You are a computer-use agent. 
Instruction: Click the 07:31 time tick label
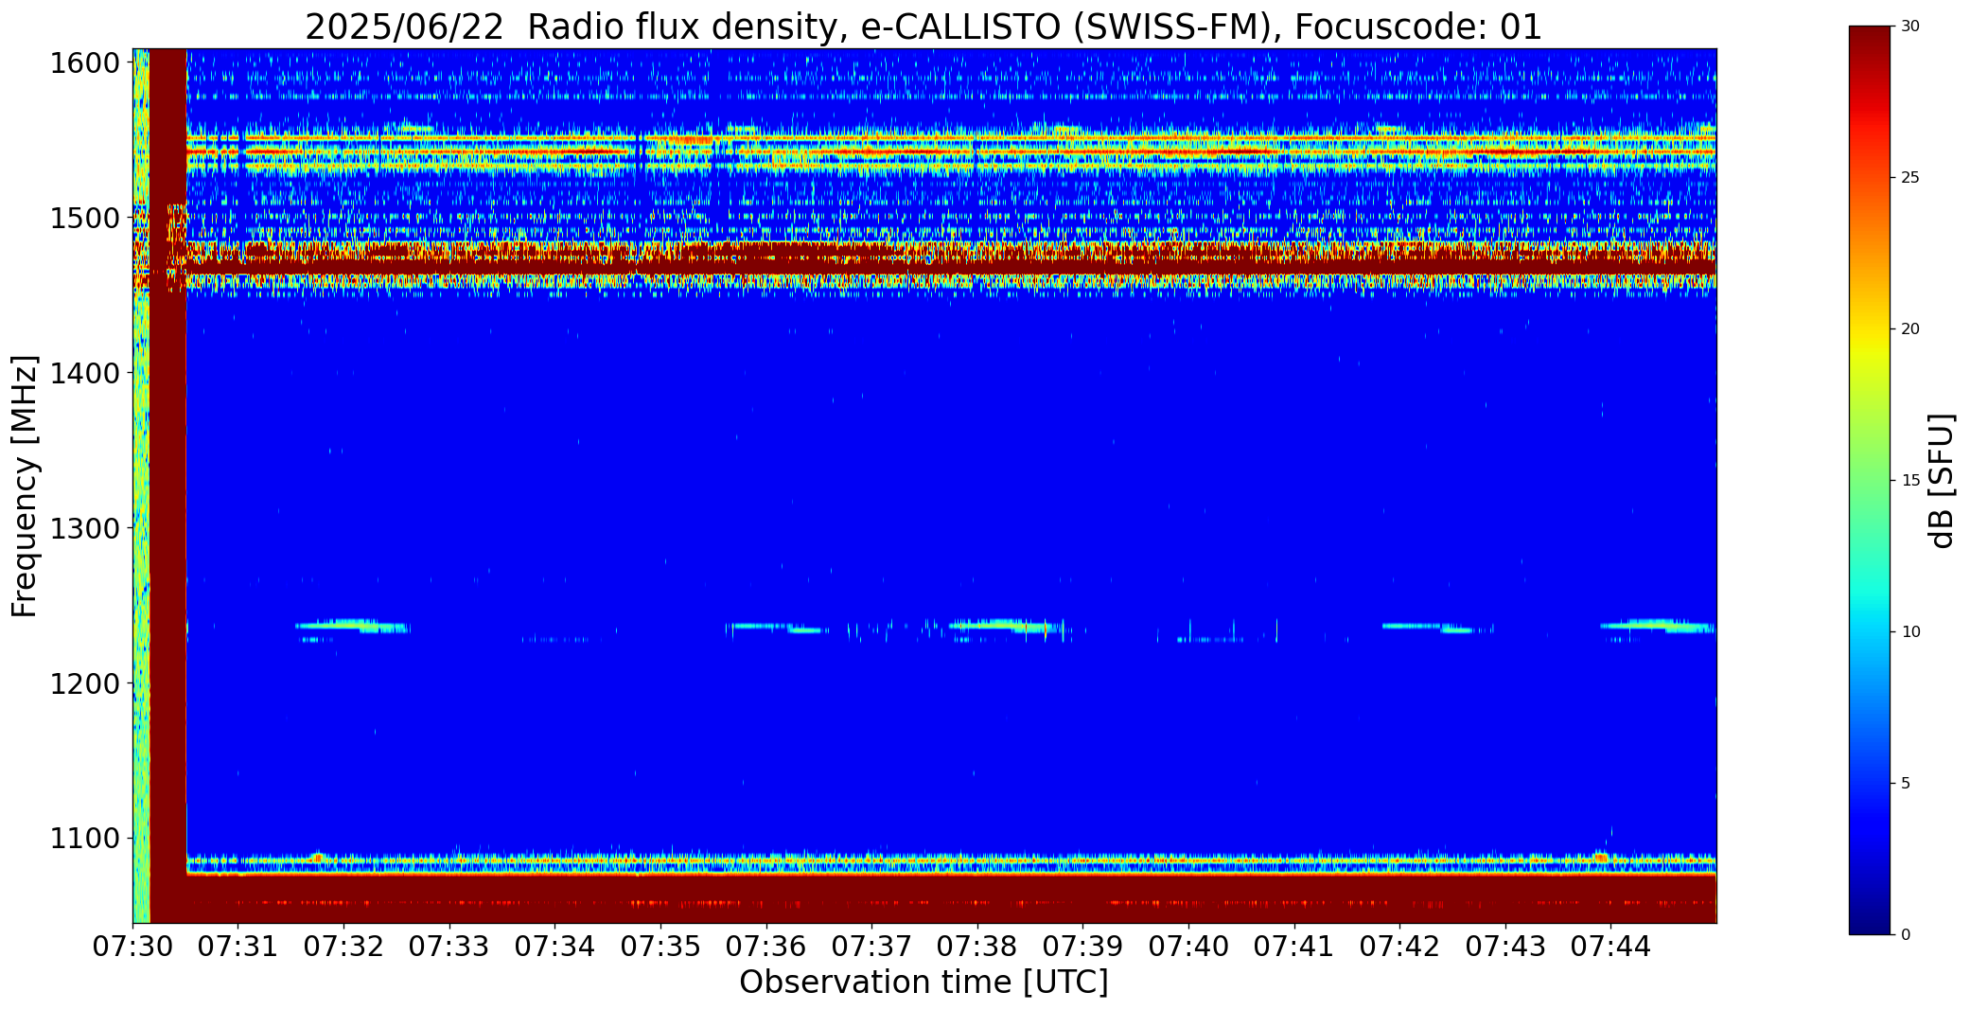pyautogui.click(x=238, y=947)
